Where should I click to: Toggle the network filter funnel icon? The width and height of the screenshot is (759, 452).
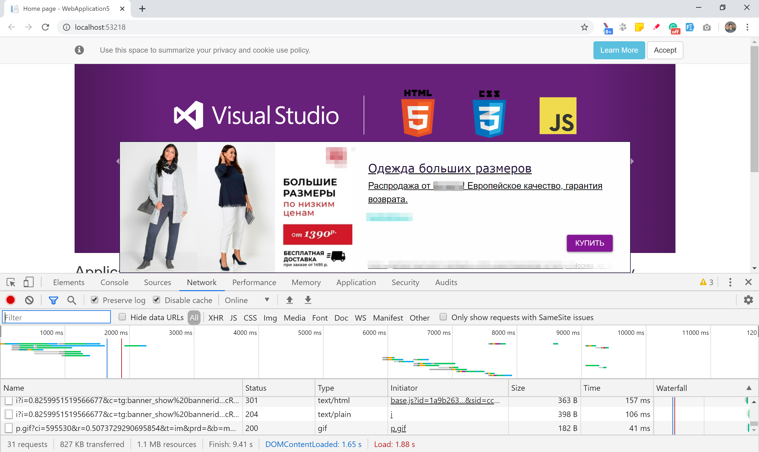[x=53, y=300]
